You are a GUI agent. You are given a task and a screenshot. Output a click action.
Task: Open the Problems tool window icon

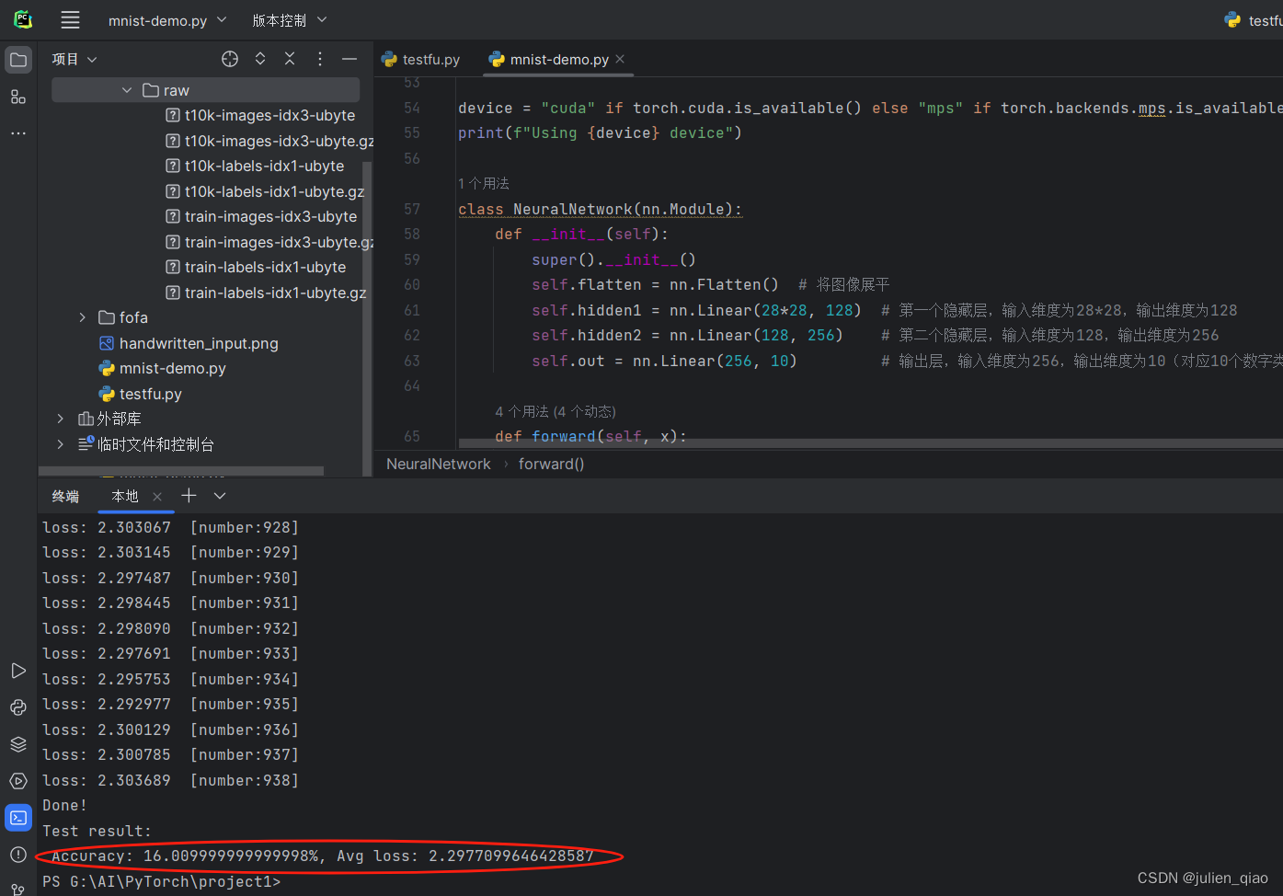[x=18, y=854]
